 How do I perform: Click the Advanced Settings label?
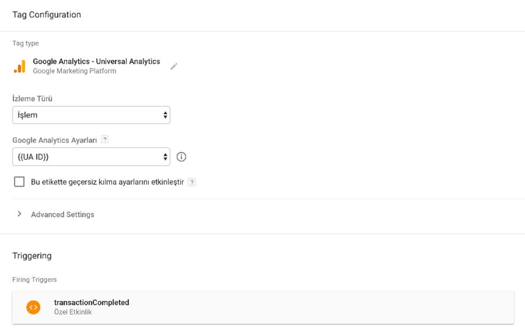[63, 215]
